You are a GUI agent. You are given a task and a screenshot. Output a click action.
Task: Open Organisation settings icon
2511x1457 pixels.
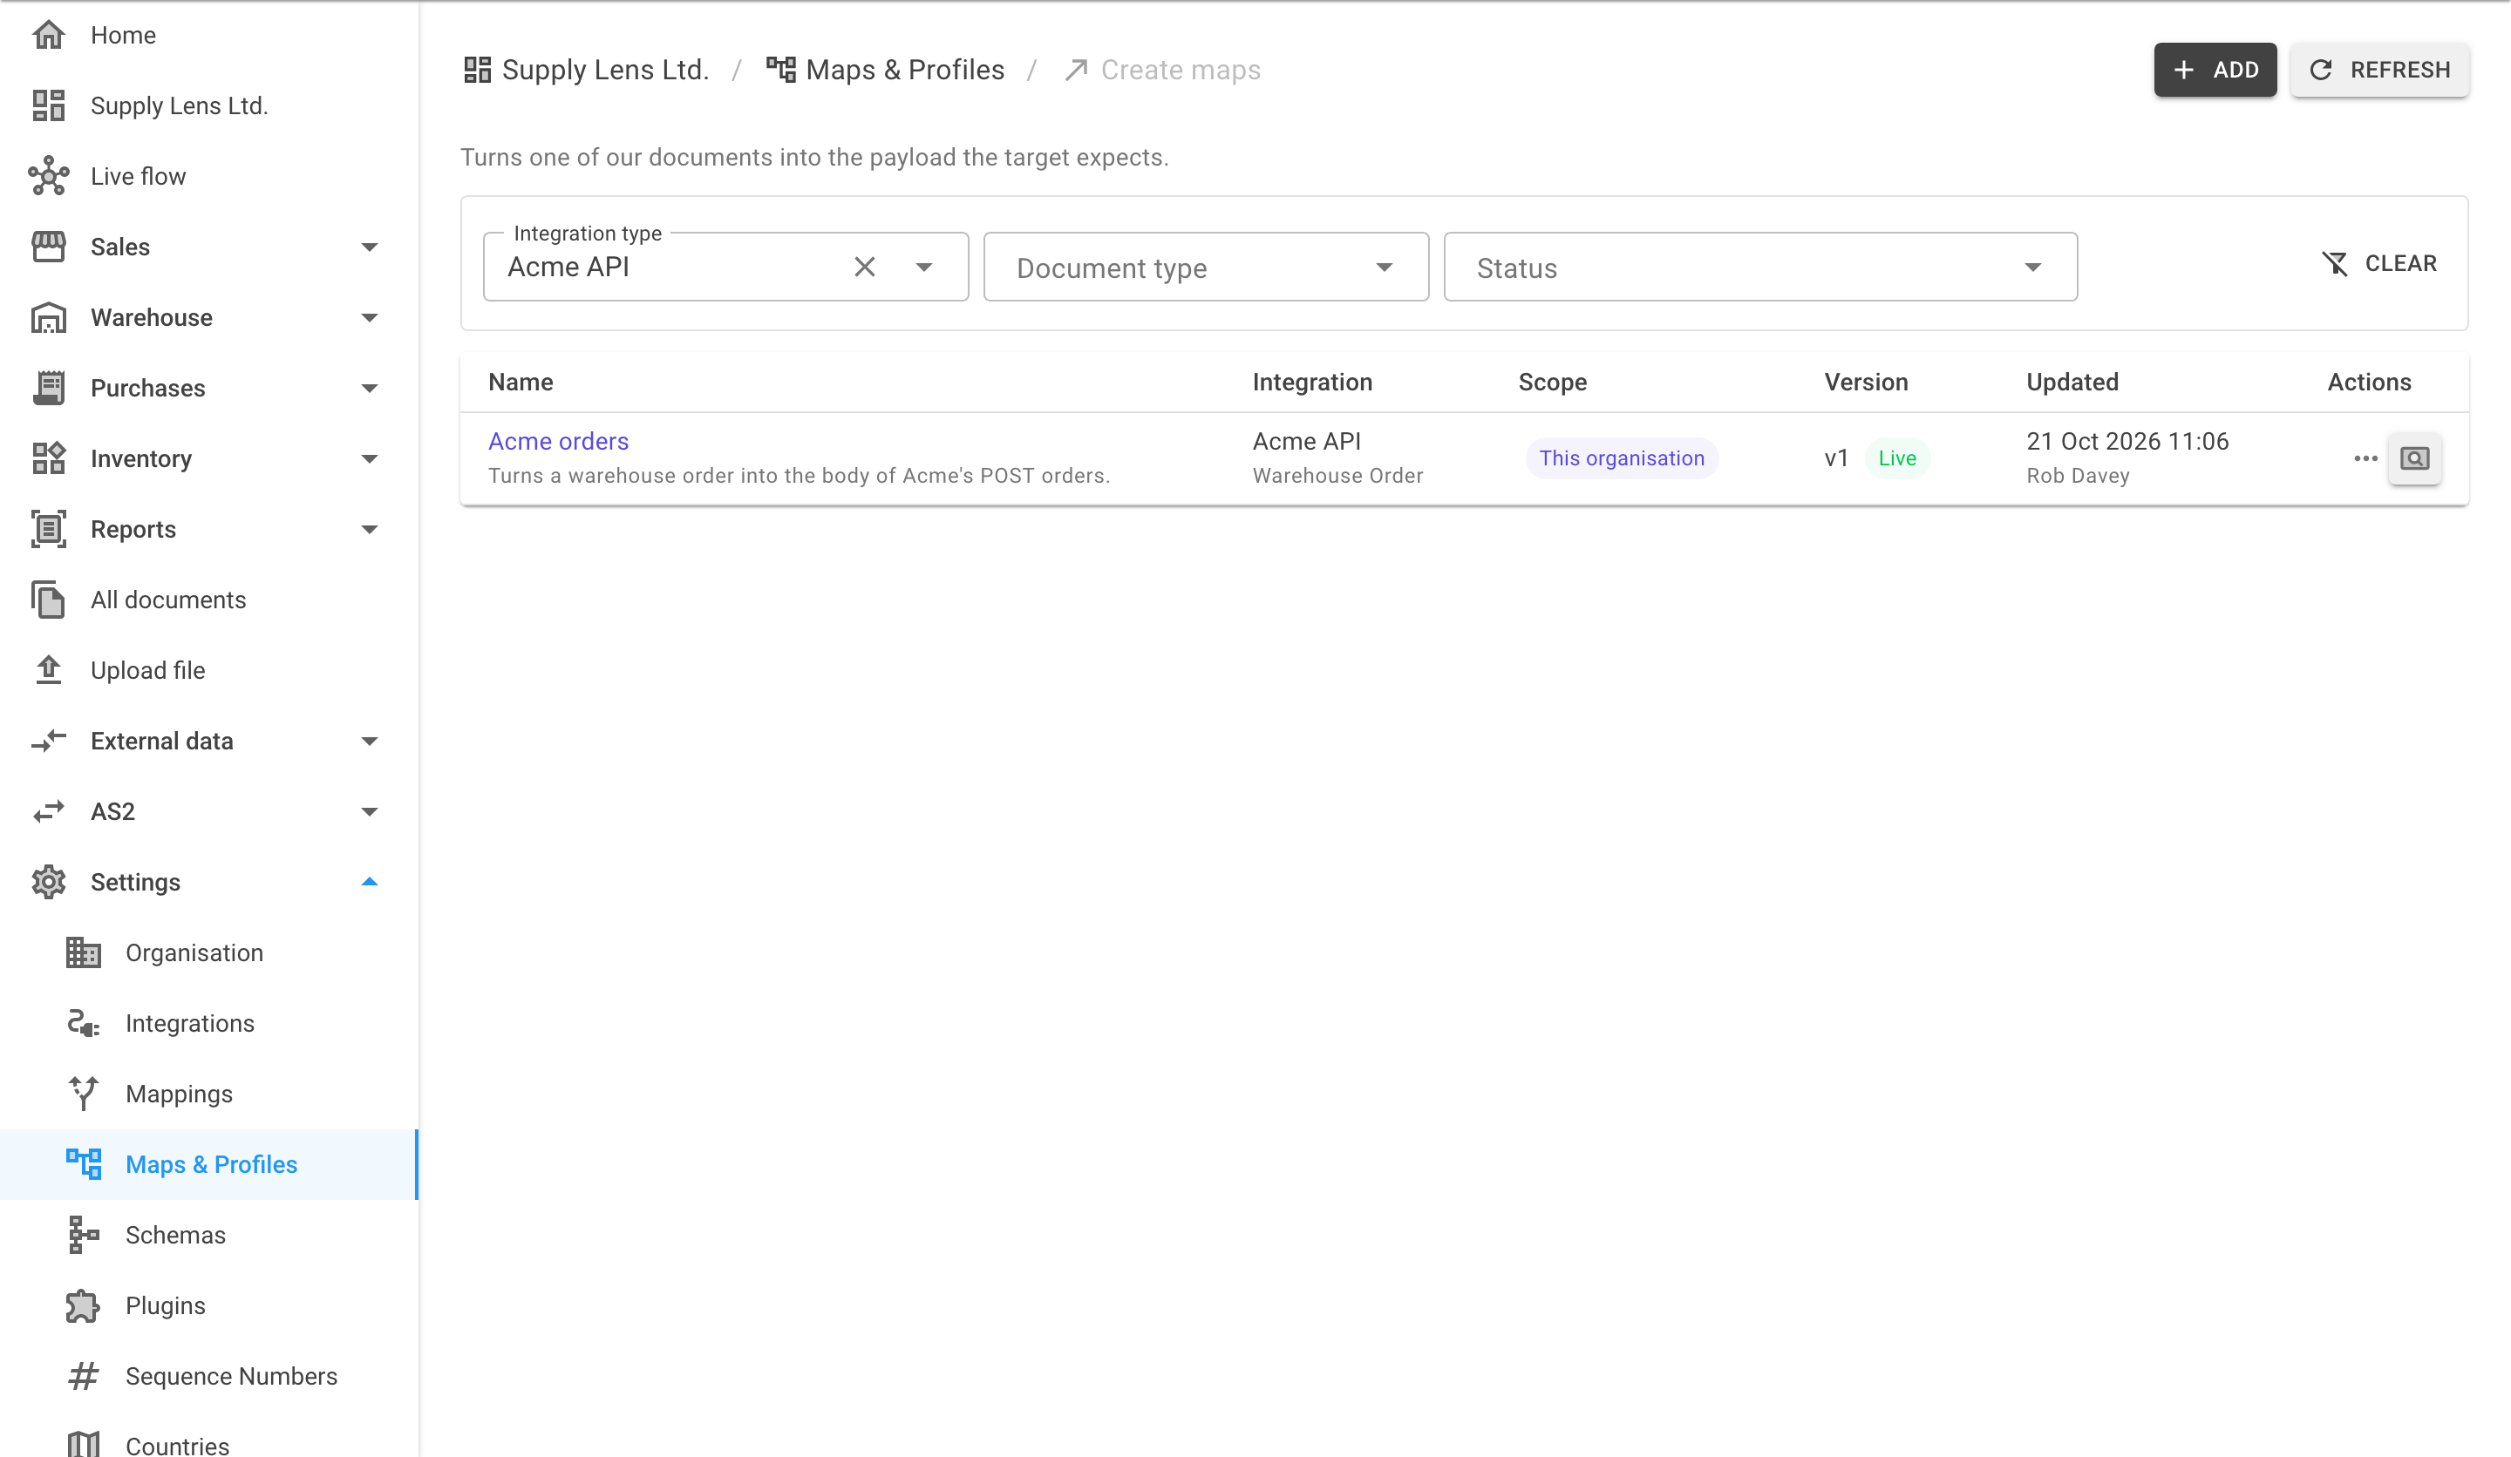click(84, 953)
